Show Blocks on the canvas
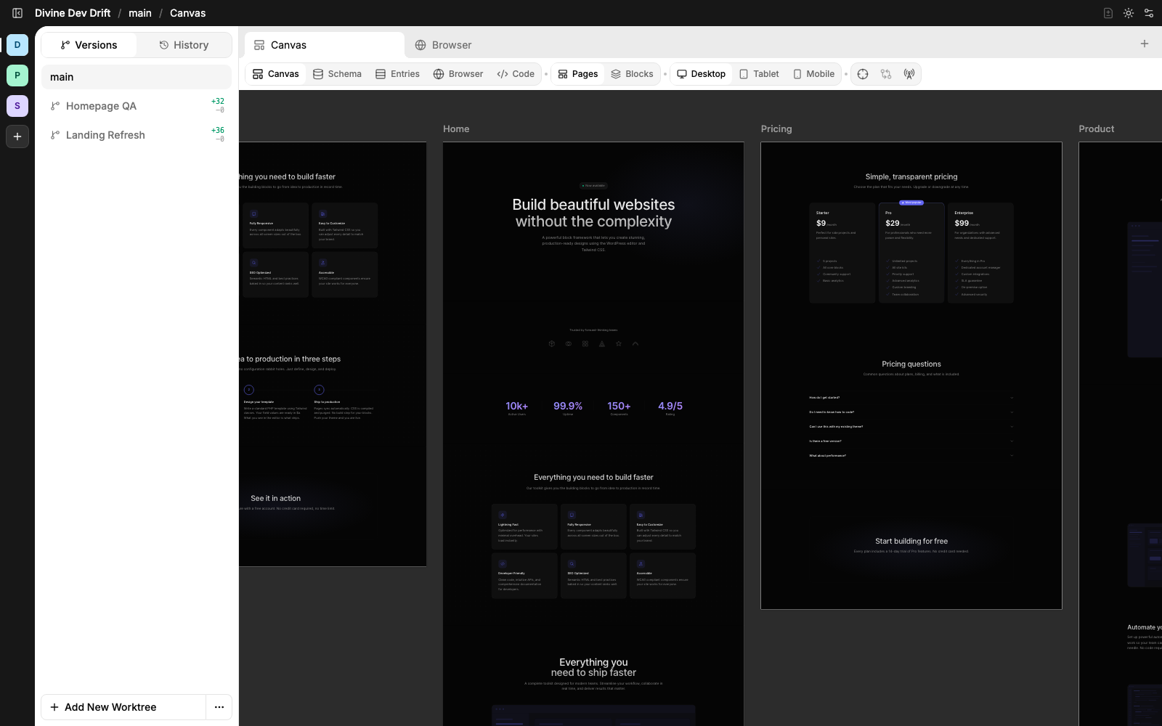Viewport: 1162px width, 726px height. coord(632,74)
